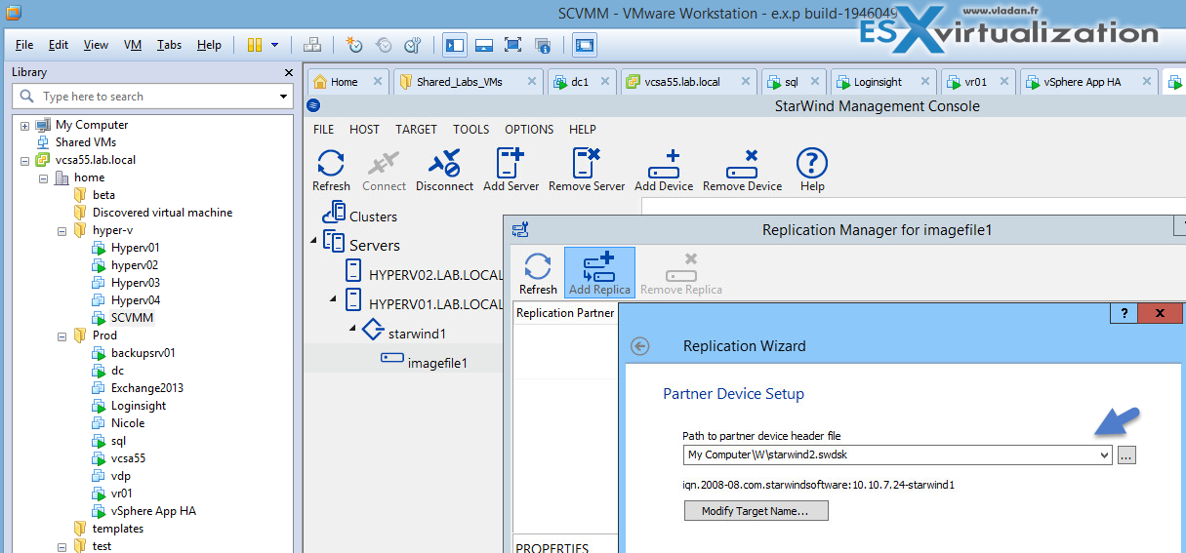
Task: Open the VMware Help menu
Action: tap(209, 45)
